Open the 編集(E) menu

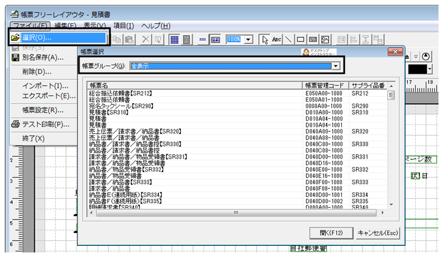click(x=65, y=26)
